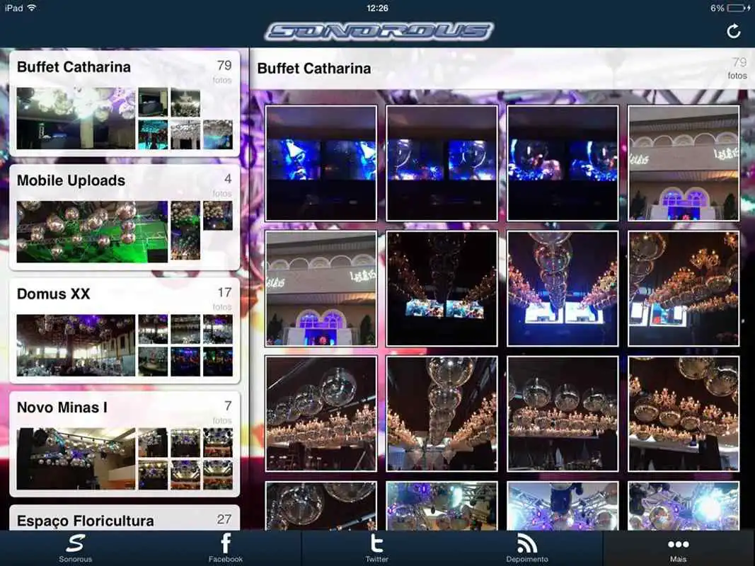The width and height of the screenshot is (755, 566).
Task: Open second photo in grid's third row
Action: coord(442,413)
